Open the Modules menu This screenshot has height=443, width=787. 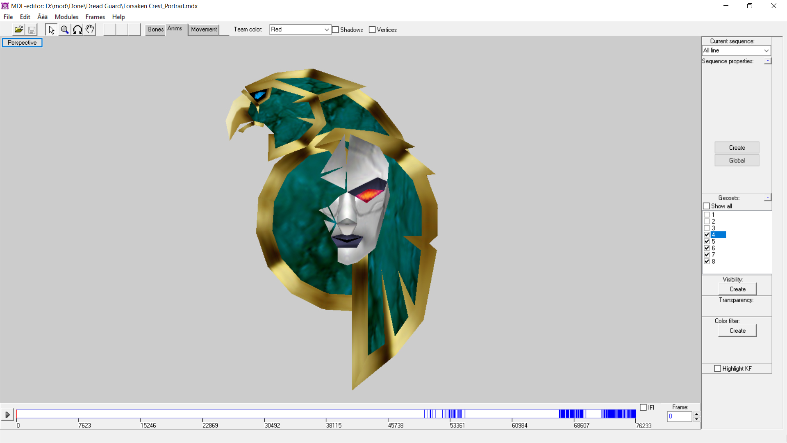pyautogui.click(x=66, y=17)
